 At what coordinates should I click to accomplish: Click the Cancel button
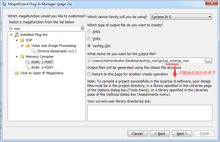137,134
